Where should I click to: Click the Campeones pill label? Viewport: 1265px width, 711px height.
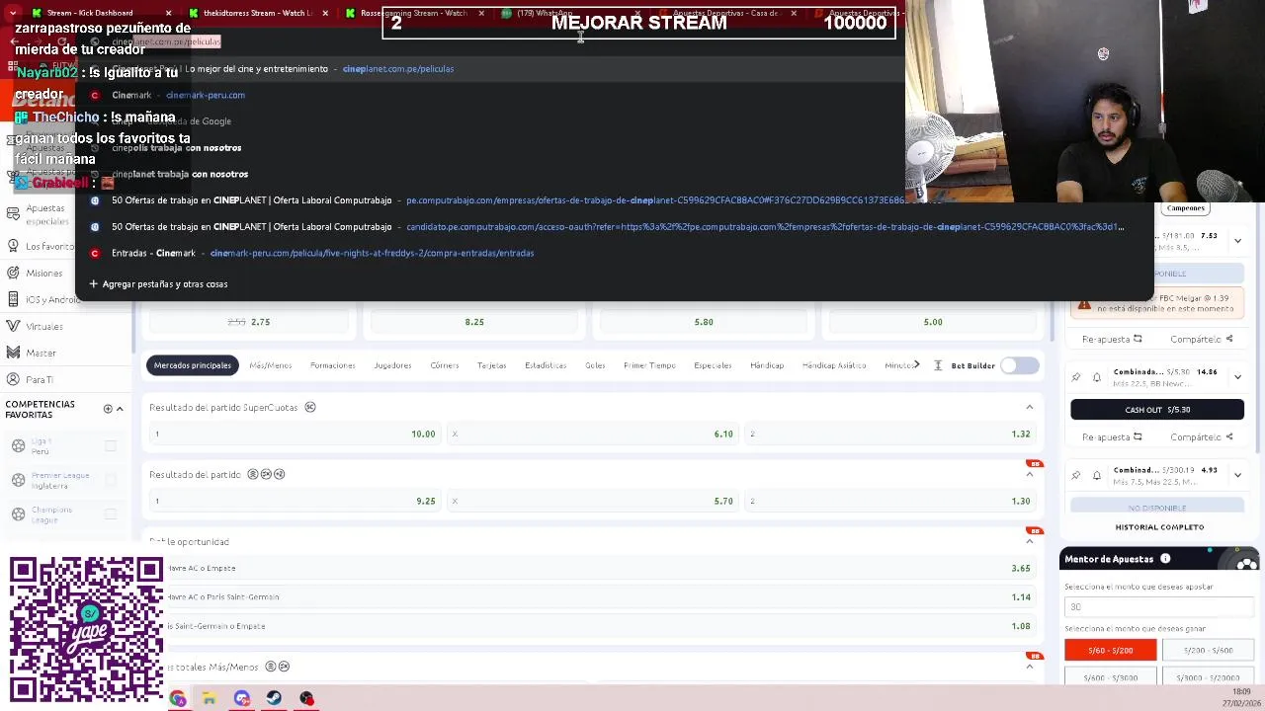pos(1185,208)
